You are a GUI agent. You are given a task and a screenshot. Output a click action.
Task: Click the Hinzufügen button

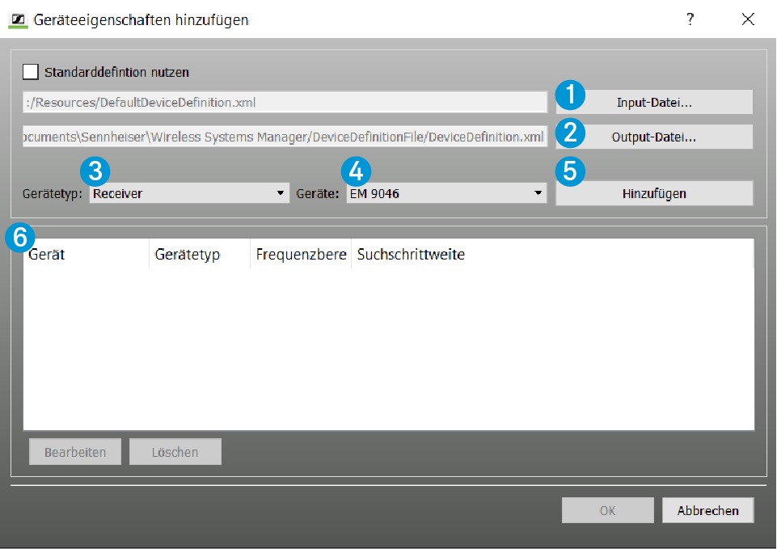[654, 193]
